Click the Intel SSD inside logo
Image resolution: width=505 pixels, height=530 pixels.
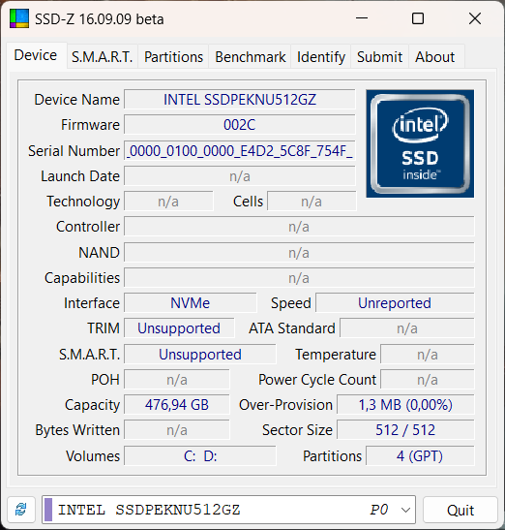pos(420,143)
